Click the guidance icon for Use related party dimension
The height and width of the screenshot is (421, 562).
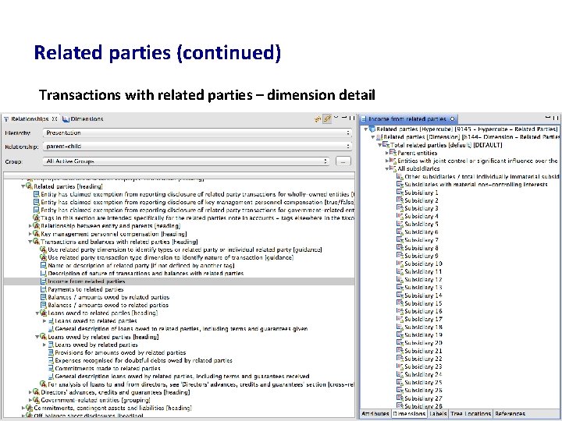click(44, 249)
